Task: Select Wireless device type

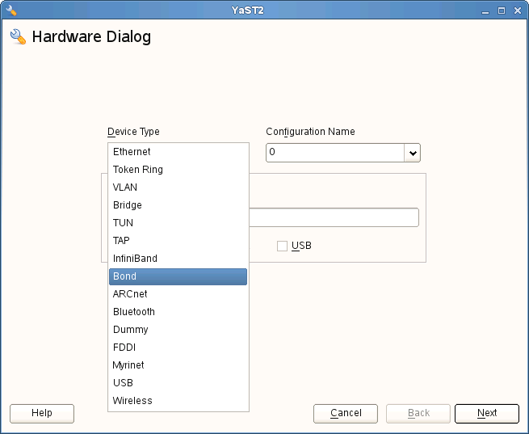Action: tap(178, 401)
